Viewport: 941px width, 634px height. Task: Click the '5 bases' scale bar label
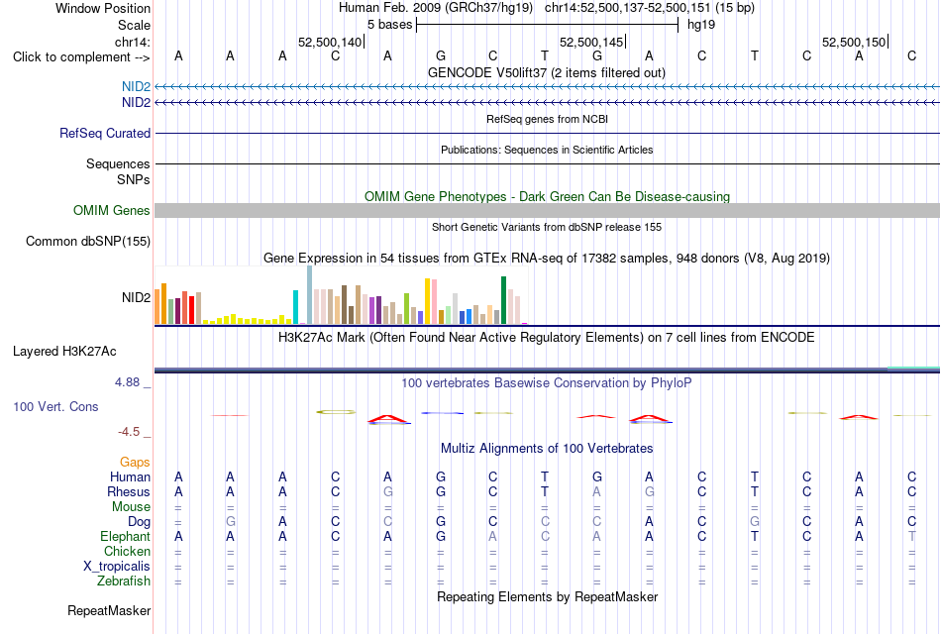coord(389,25)
